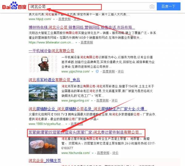Image resolution: width=185 pixels, height=166 pixels.
Task: Open dropdown arrow next to www.ypjxchina.com
Action: [x=92, y=72]
